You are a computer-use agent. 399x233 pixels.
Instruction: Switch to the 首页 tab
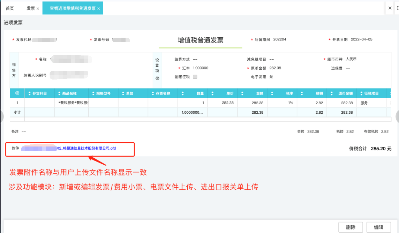tap(10, 8)
